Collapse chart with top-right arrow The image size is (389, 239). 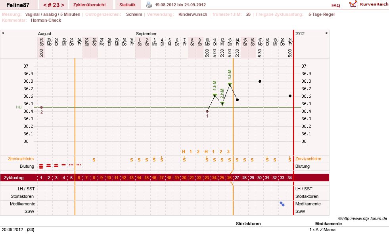click(x=326, y=33)
